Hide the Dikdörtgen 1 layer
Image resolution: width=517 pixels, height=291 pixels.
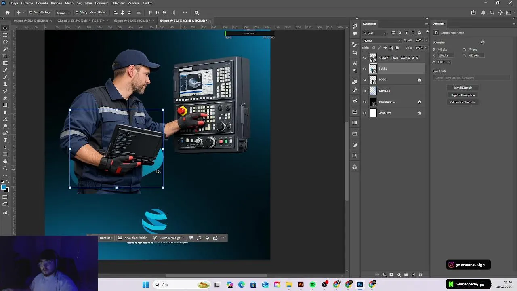pyautogui.click(x=365, y=102)
